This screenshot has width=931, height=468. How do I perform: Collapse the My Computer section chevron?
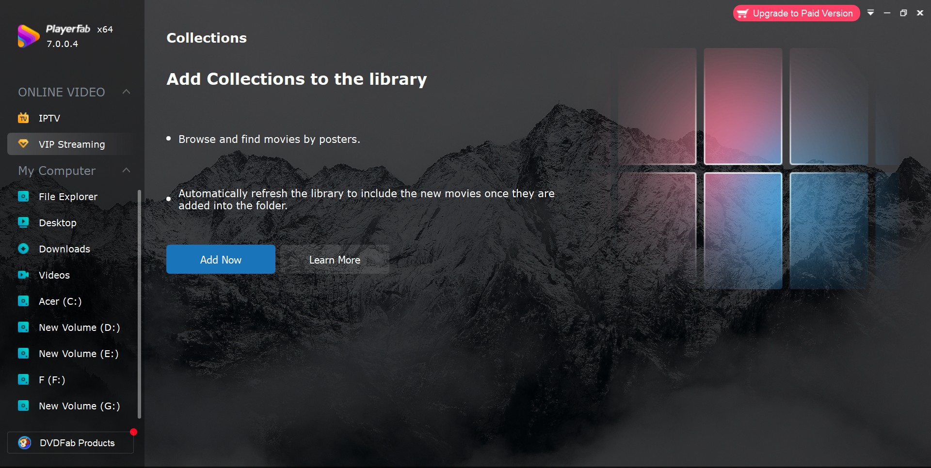tap(127, 170)
